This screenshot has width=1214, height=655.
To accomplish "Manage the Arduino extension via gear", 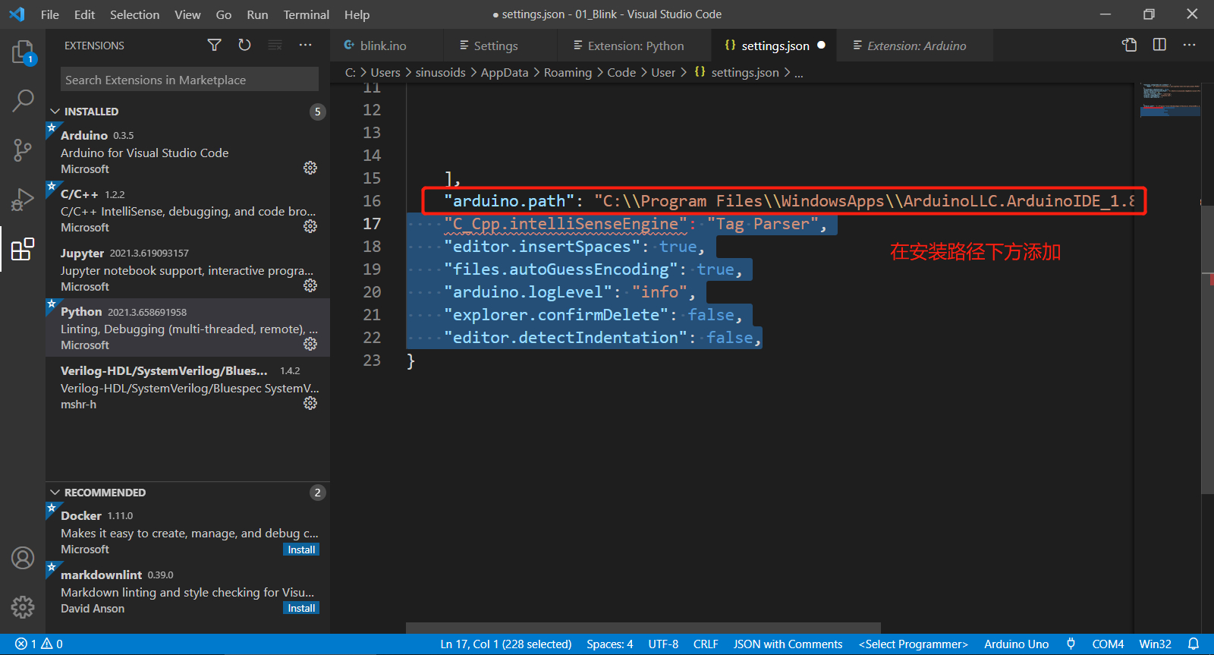I will tap(310, 168).
